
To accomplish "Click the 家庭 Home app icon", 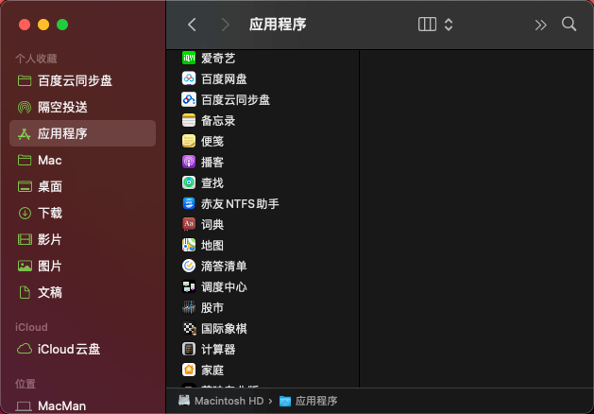I will point(189,370).
